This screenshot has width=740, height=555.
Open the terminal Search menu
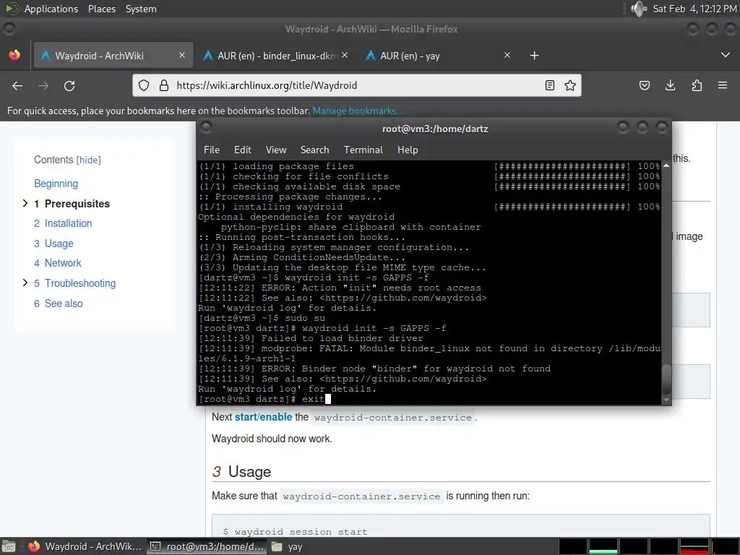tap(315, 150)
